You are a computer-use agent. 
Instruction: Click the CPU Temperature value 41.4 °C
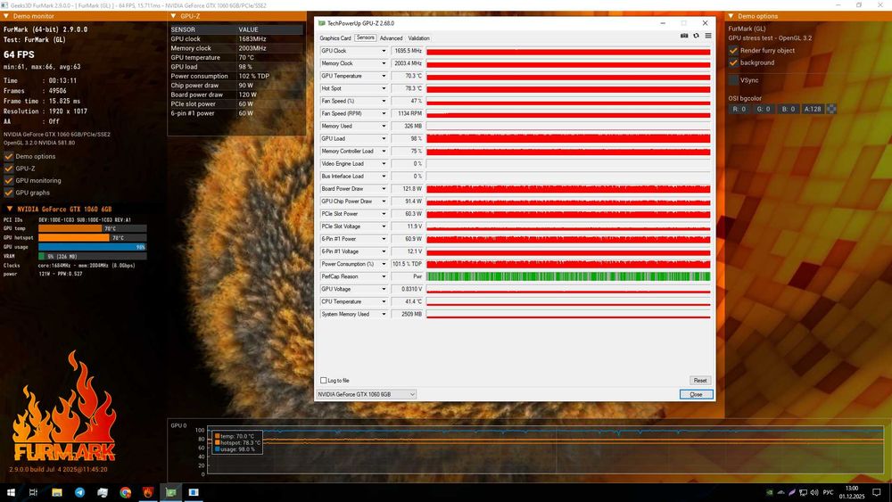408,301
